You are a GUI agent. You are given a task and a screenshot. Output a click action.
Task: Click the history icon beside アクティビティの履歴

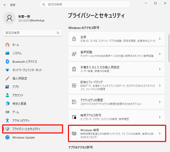(x=74, y=102)
